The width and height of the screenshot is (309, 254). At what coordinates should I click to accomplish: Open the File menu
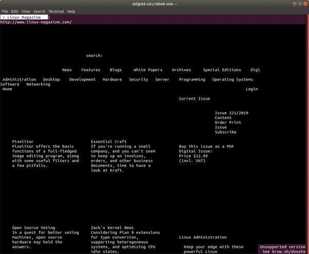[x=5, y=11]
